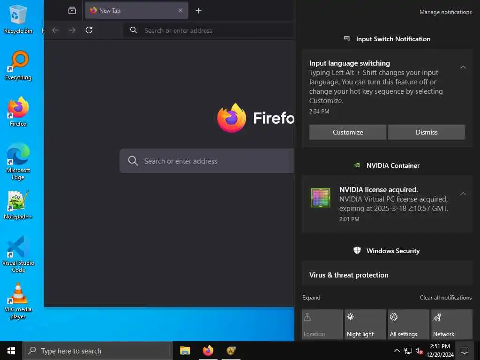480x360 pixels.
Task: Click the NVIDIA Container header
Action: [387, 165]
